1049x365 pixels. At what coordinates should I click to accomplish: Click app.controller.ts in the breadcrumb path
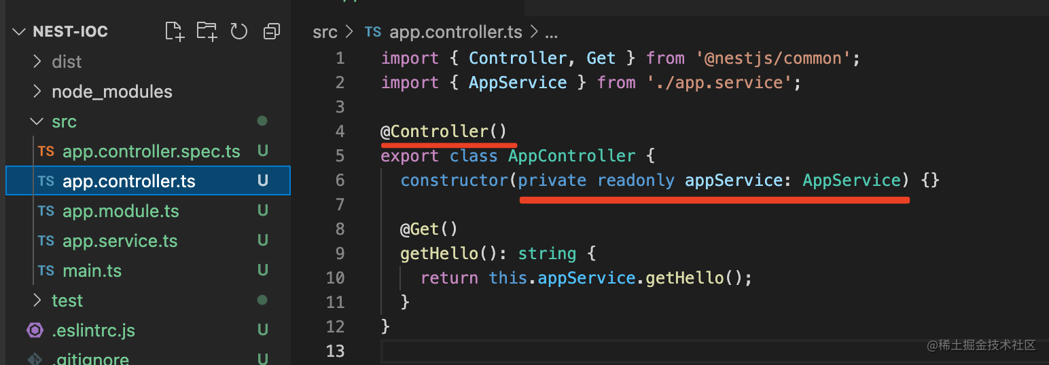(457, 32)
